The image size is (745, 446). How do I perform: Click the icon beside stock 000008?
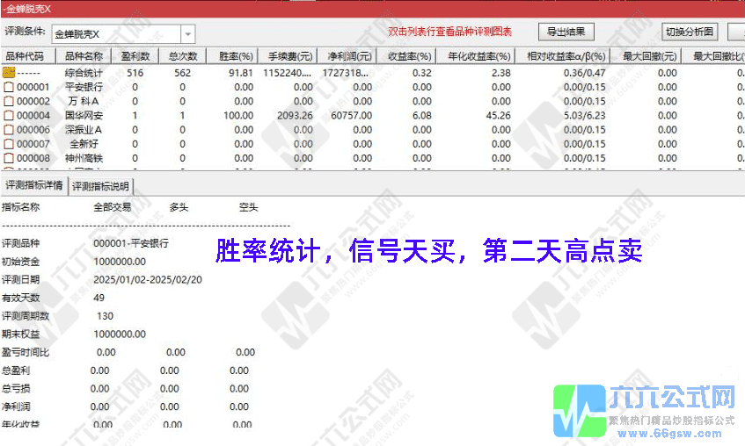pyautogui.click(x=9, y=158)
